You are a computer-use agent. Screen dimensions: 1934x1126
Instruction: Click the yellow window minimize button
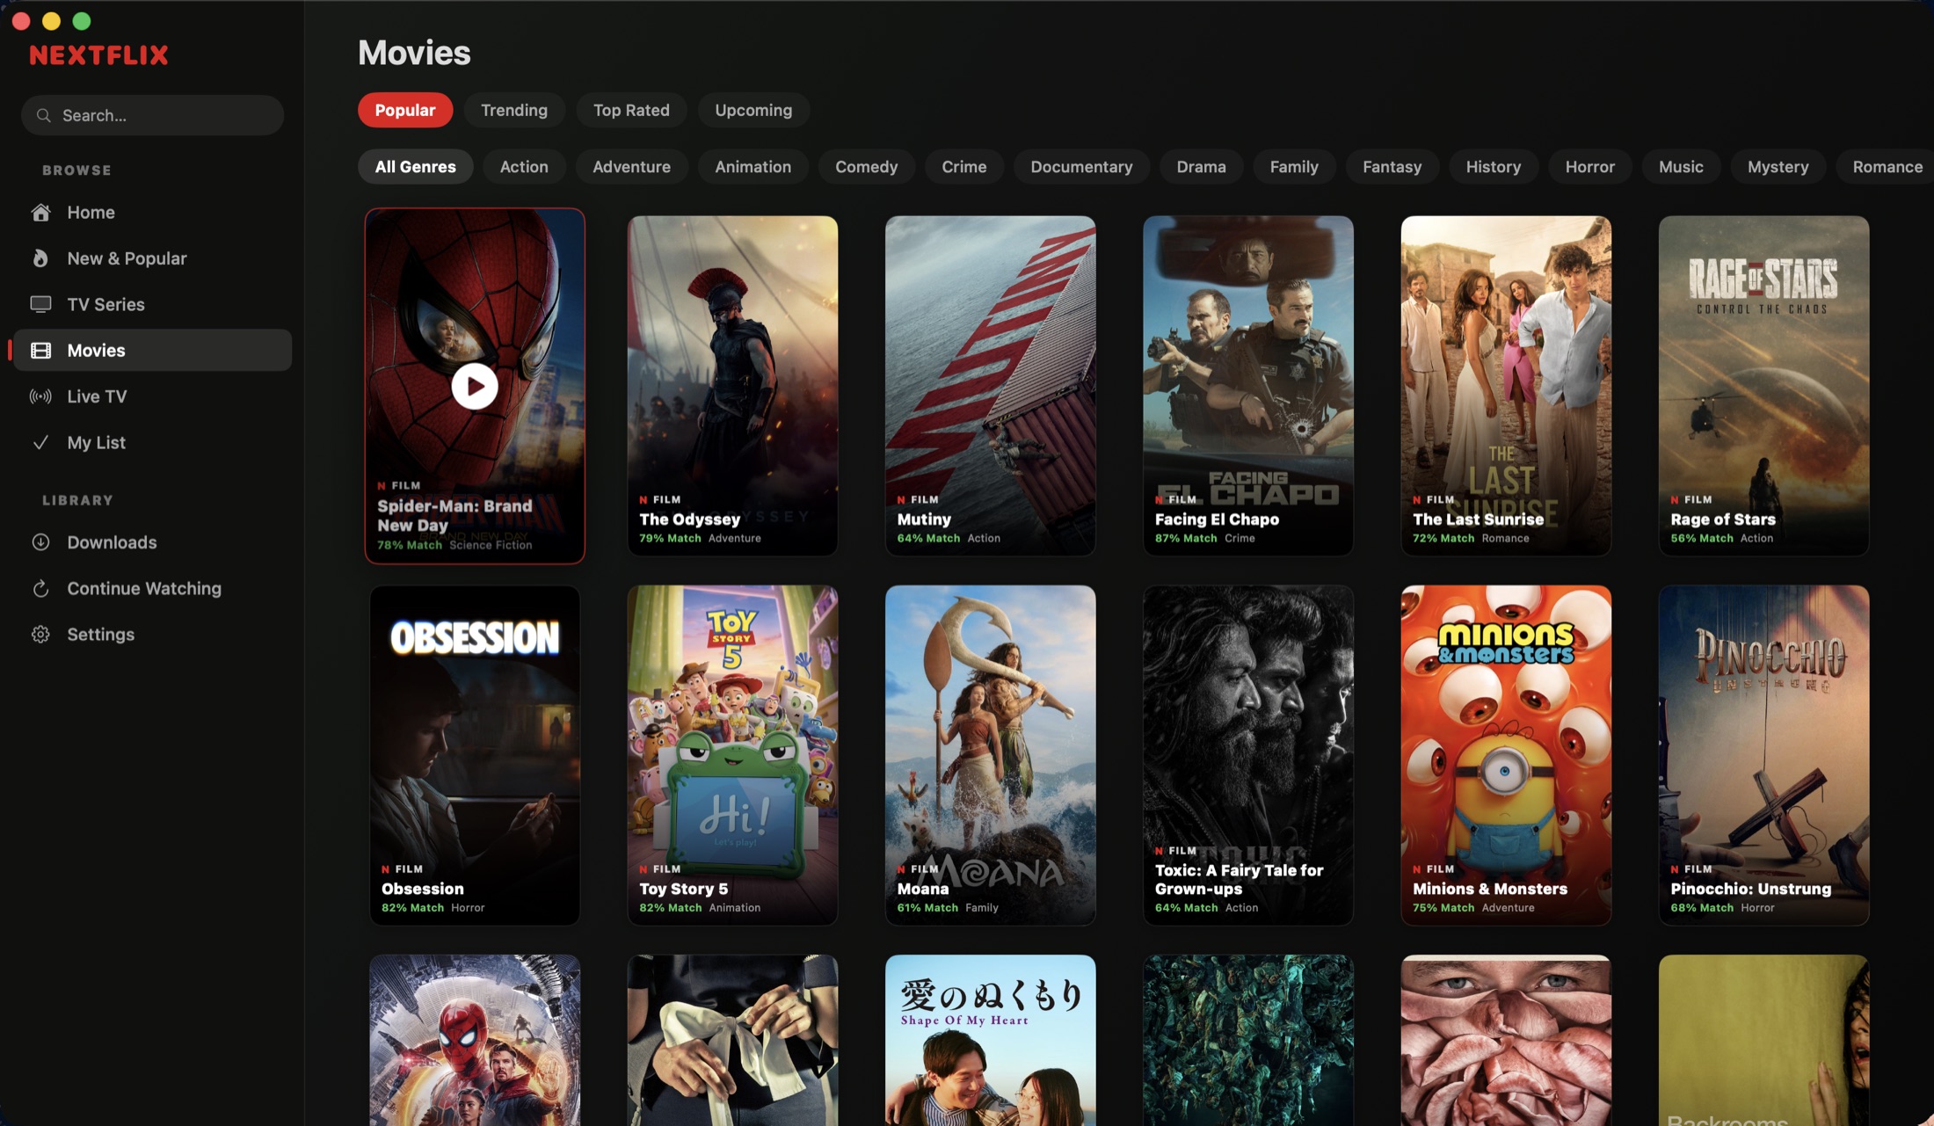point(51,21)
